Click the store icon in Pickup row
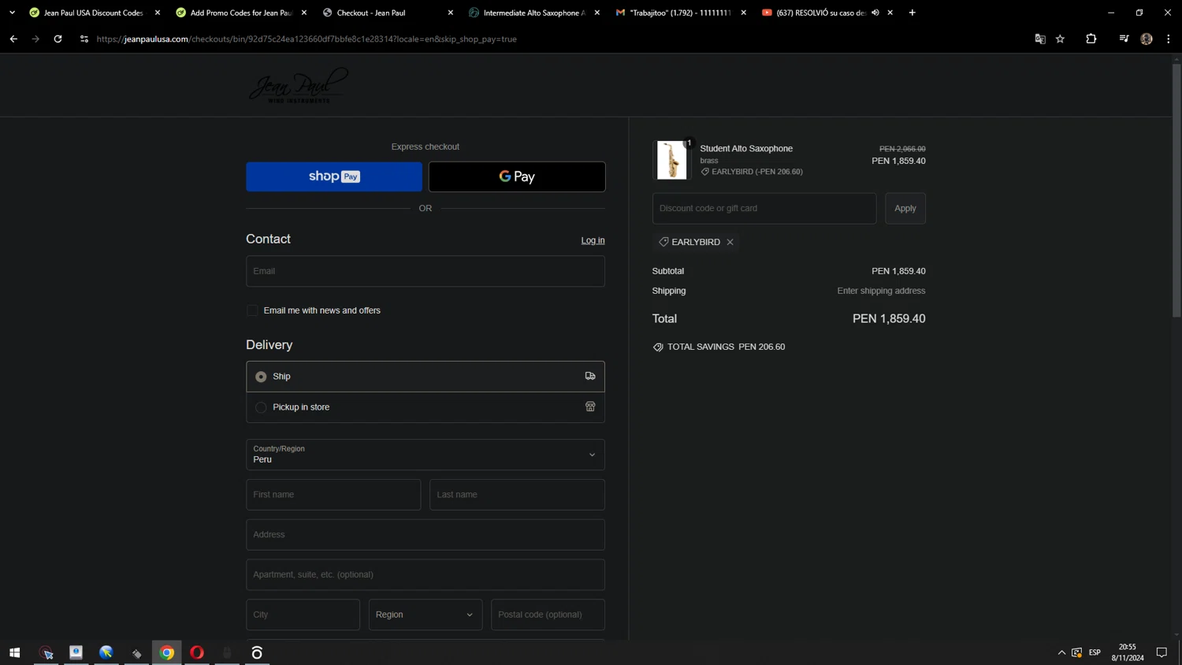 click(x=590, y=407)
